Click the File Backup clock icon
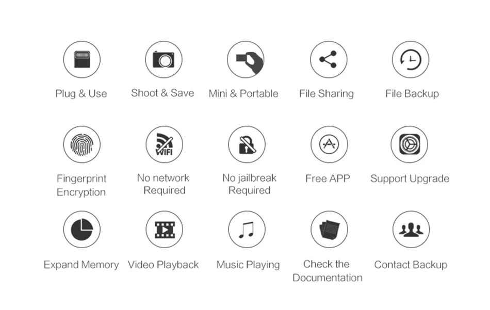490x310 pixels. pyautogui.click(x=411, y=59)
